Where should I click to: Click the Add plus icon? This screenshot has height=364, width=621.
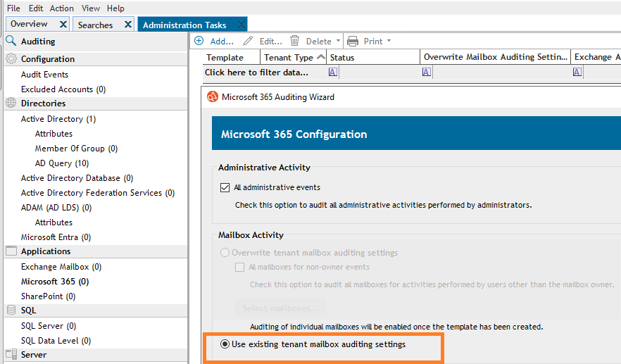pos(199,41)
